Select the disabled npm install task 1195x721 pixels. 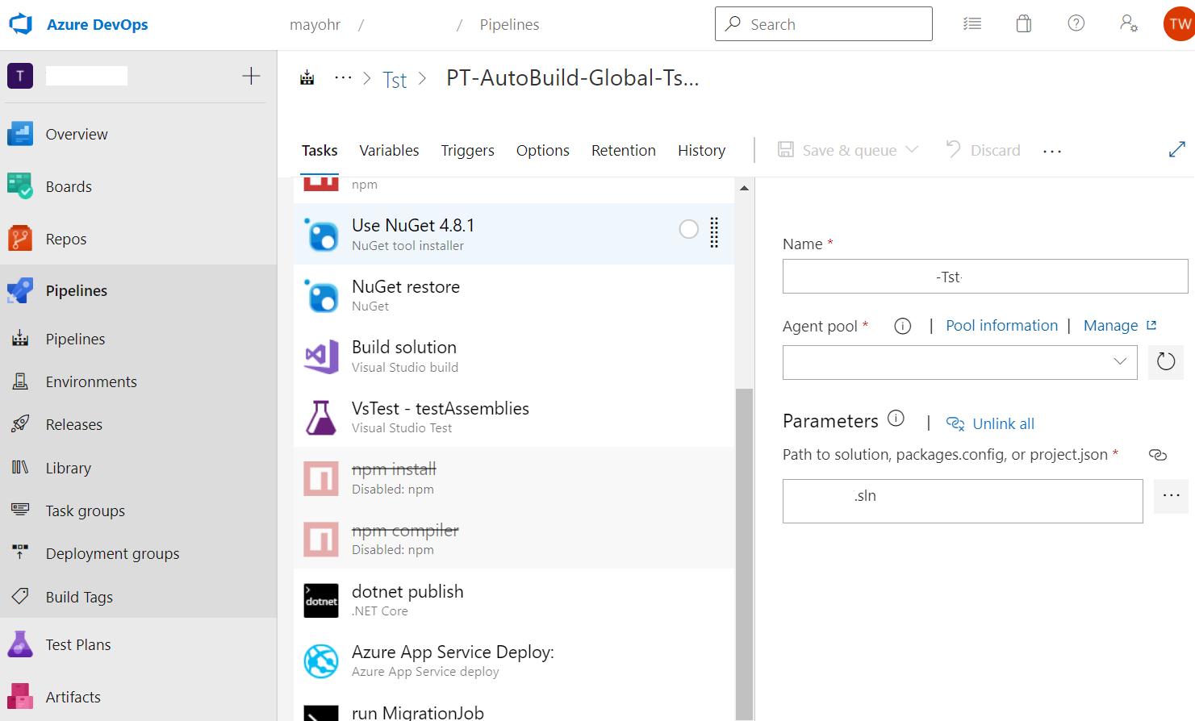pyautogui.click(x=514, y=477)
